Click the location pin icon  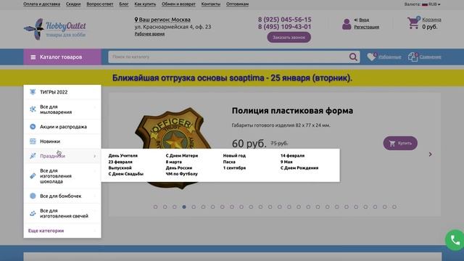click(136, 20)
